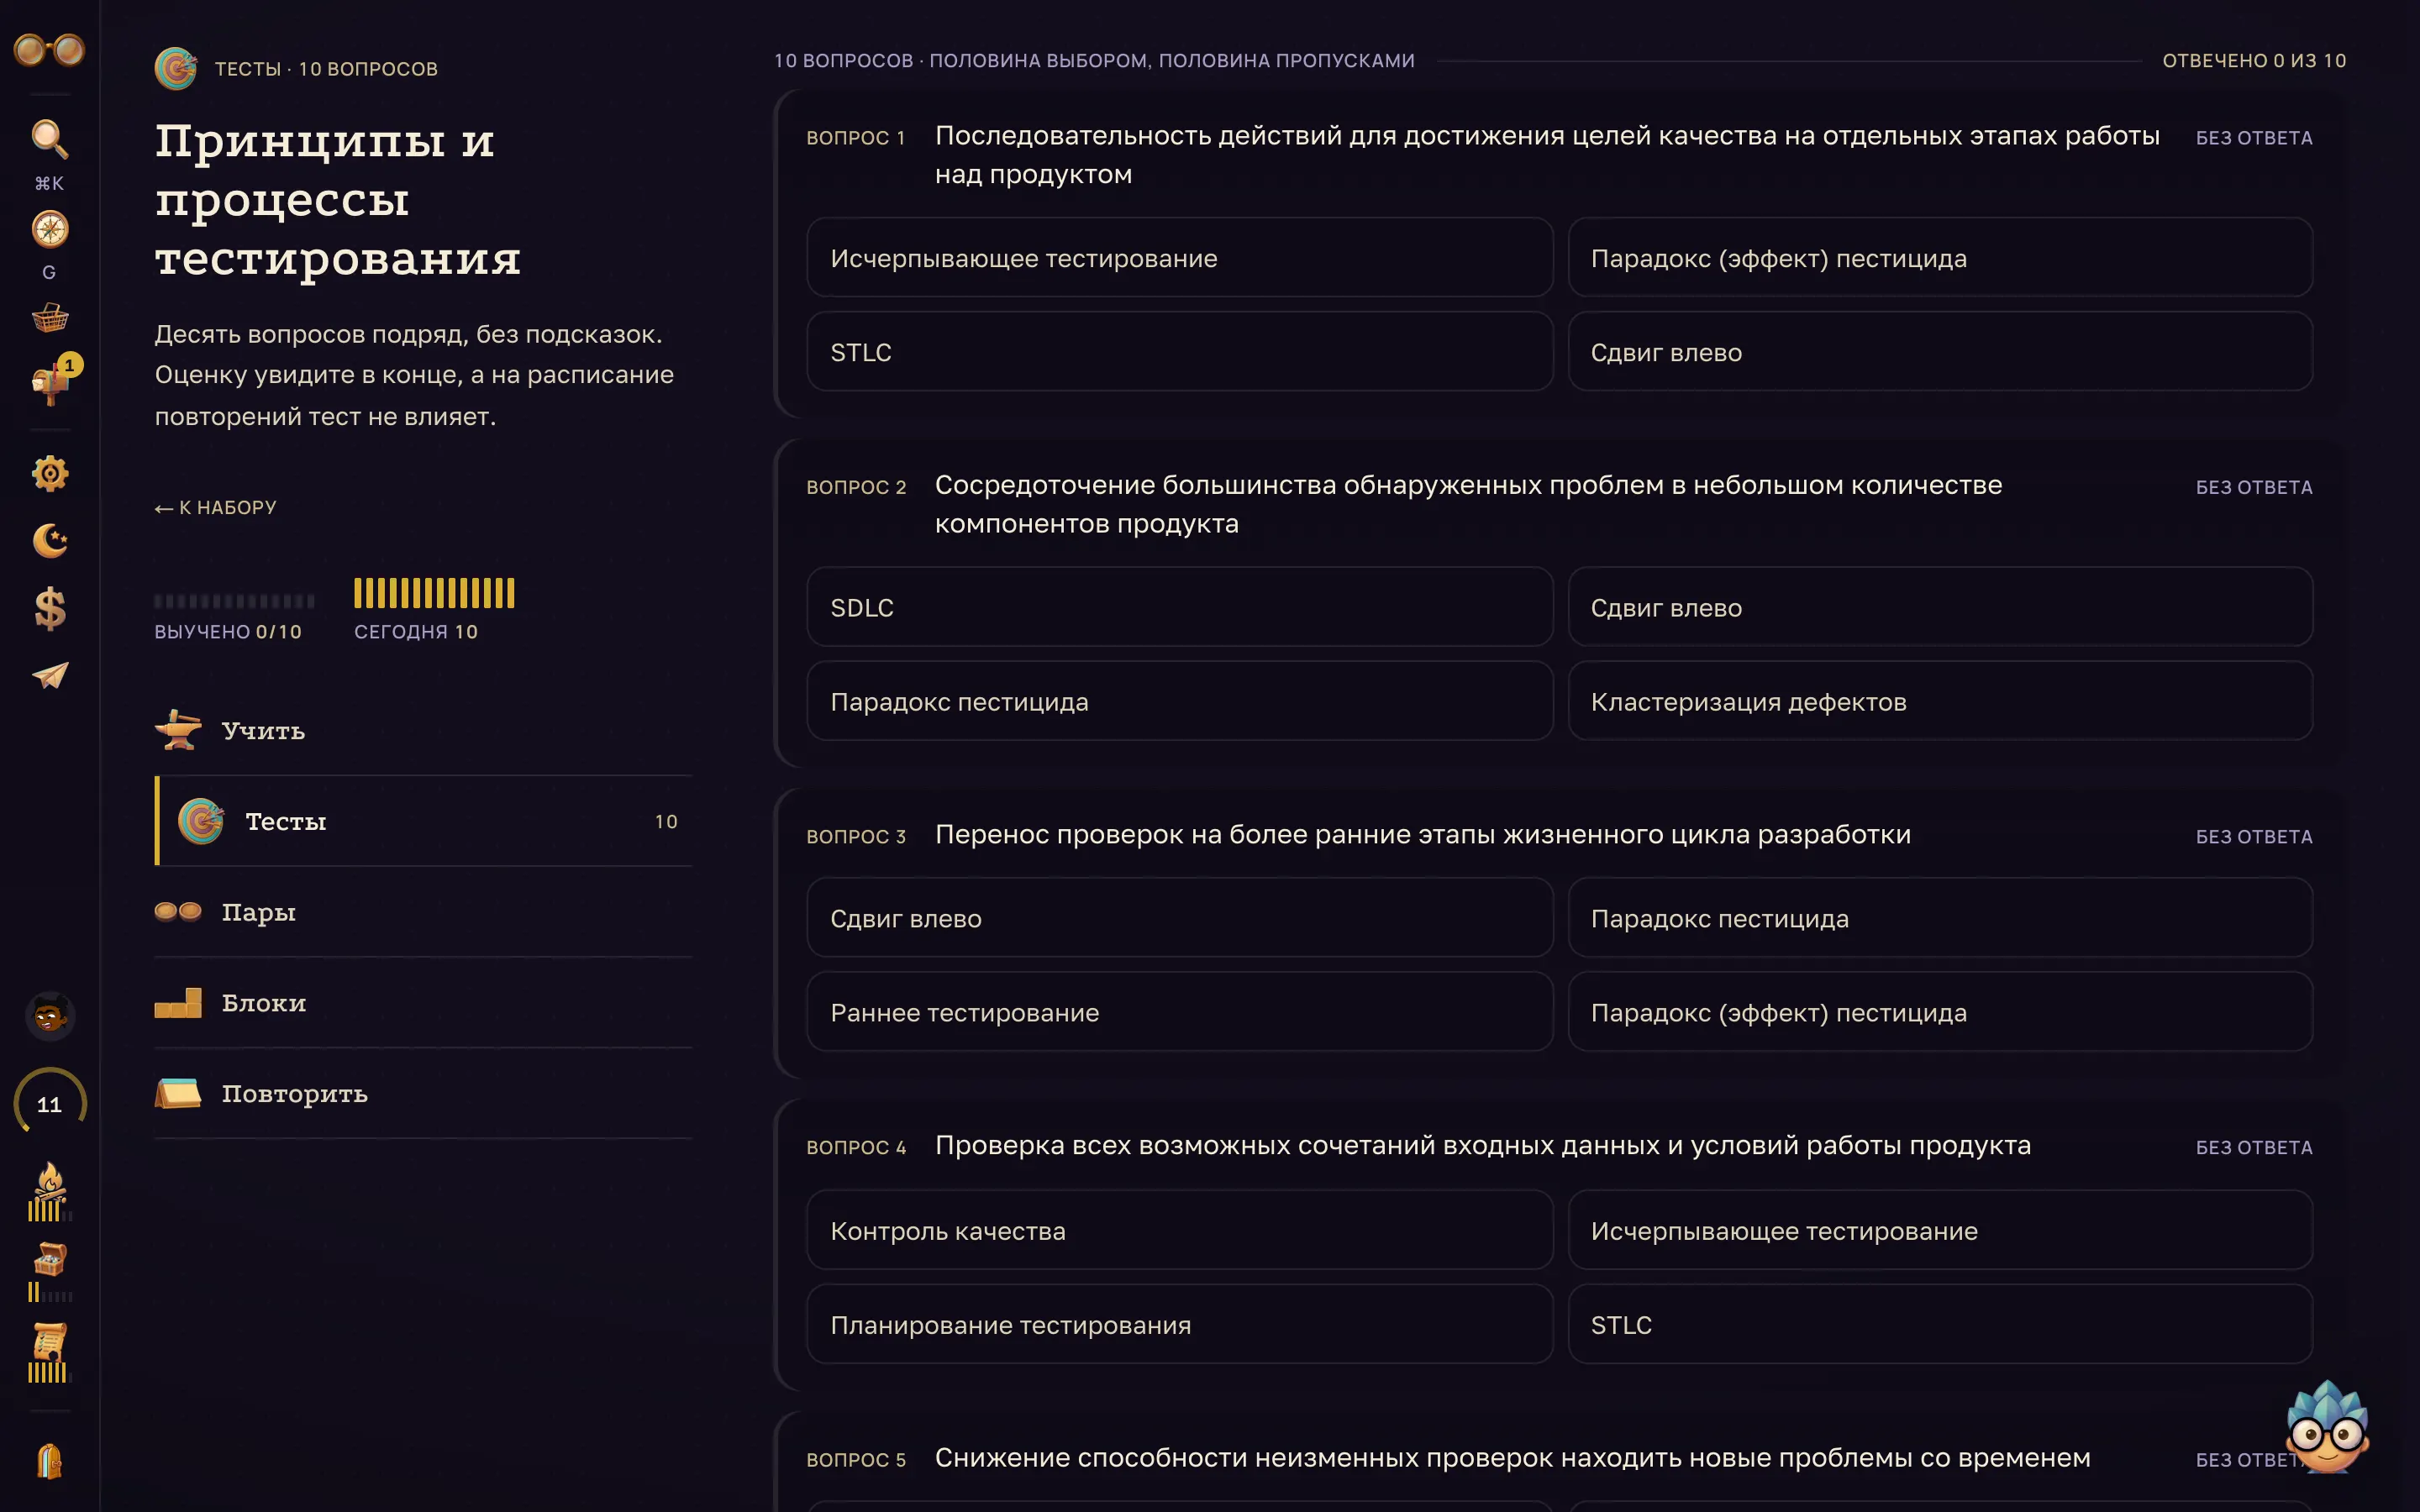
Task: Click the paper plane icon
Action: coord(49,676)
